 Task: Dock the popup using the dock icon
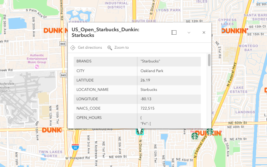tap(174, 32)
